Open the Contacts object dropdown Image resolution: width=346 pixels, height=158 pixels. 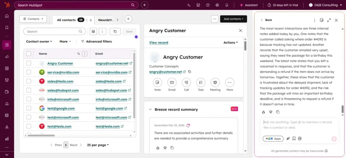33,19
